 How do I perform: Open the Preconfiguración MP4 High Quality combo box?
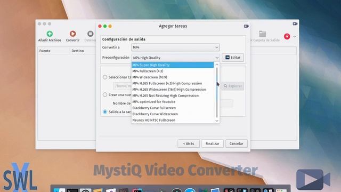(175, 58)
